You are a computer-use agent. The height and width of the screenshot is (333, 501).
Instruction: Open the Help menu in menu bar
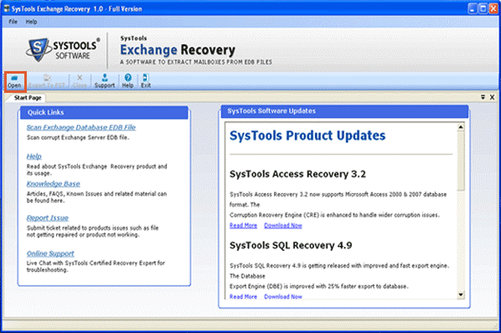31,22
